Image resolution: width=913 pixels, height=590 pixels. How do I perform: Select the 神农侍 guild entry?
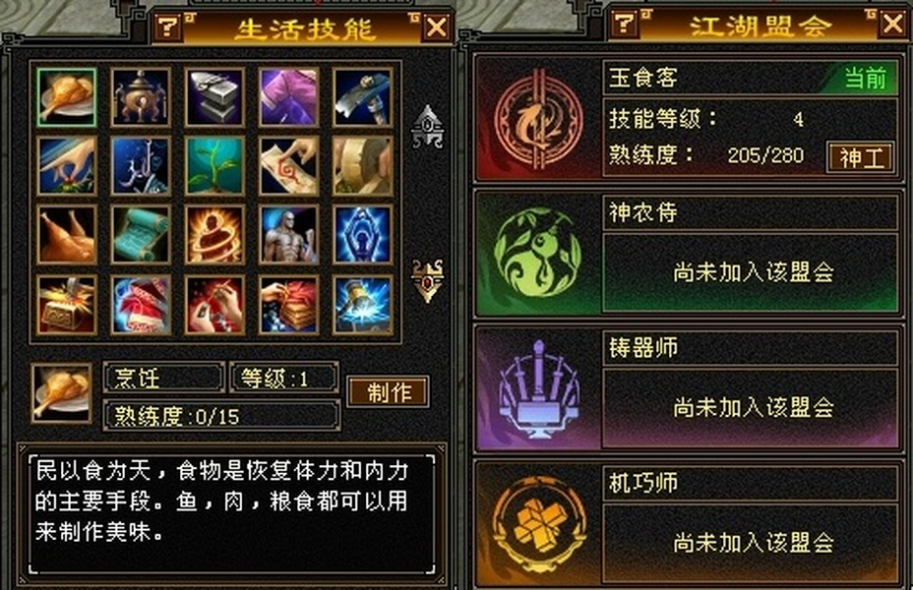(x=689, y=255)
